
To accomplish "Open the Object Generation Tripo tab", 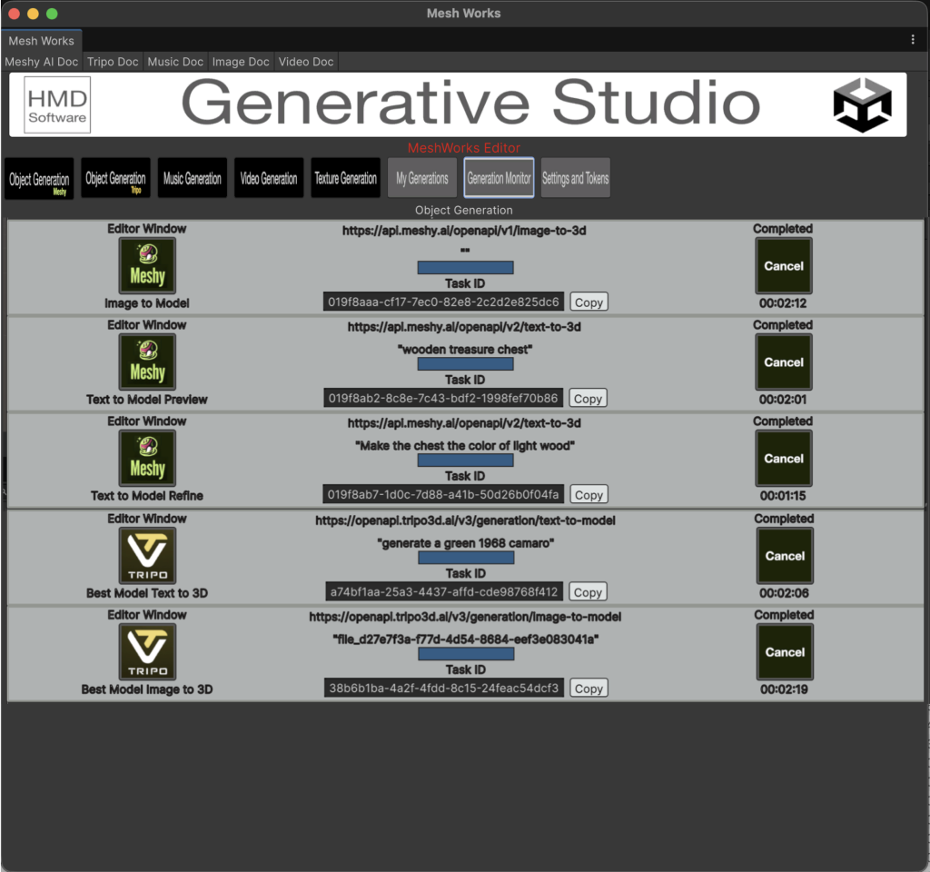I will click(x=115, y=177).
